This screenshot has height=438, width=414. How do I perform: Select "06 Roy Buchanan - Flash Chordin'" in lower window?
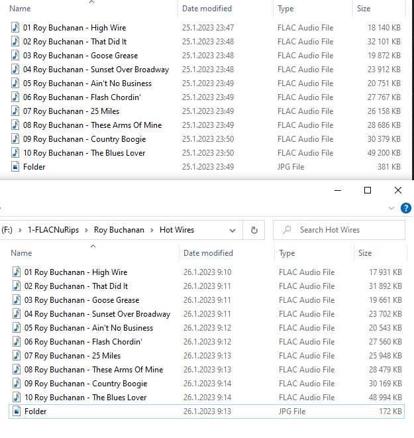click(x=83, y=341)
